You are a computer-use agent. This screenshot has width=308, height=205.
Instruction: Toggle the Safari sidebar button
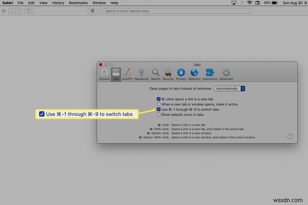pos(29,11)
